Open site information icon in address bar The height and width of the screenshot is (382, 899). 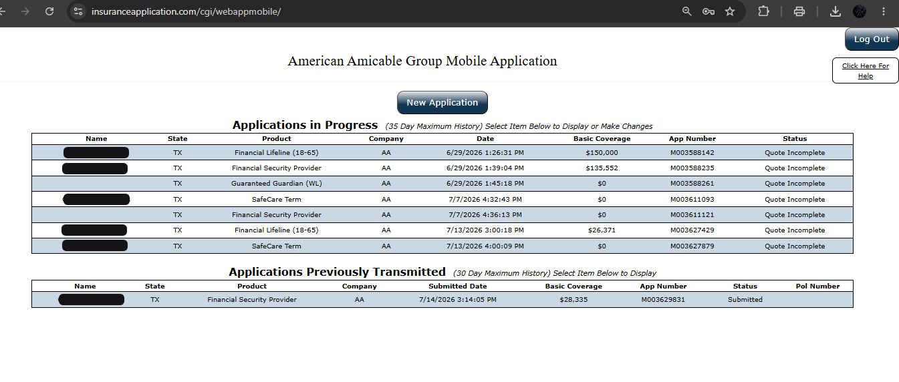pos(78,11)
